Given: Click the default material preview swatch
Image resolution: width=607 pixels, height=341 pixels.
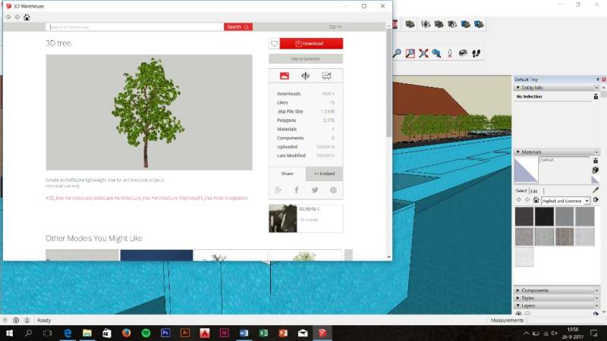Looking at the screenshot, I should (x=526, y=170).
